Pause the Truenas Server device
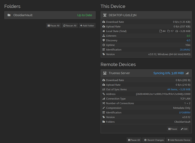 click(x=173, y=129)
